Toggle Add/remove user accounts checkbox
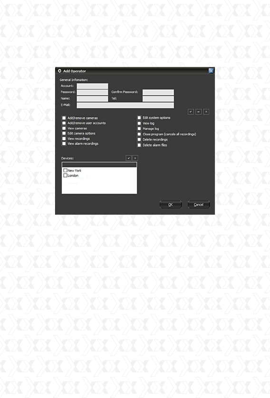Viewport: 270px width, 398px height. pyautogui.click(x=64, y=123)
